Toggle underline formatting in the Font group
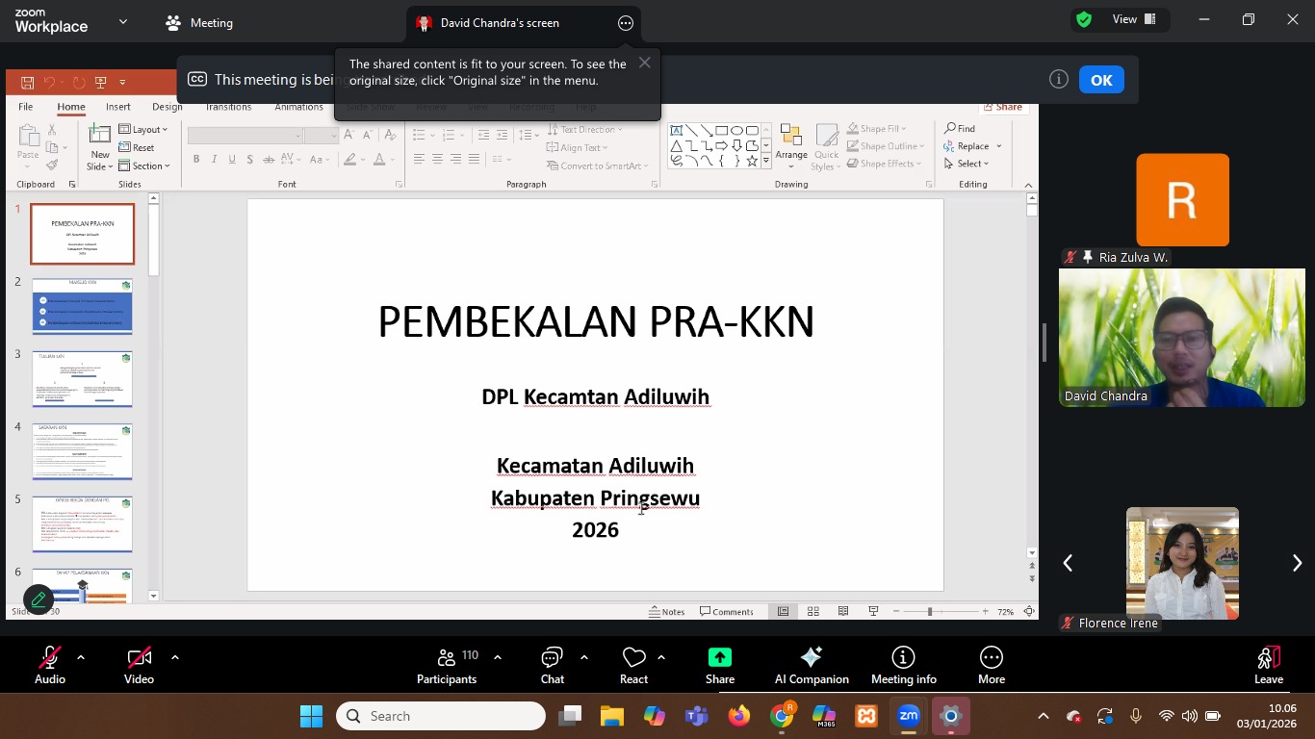 point(231,159)
